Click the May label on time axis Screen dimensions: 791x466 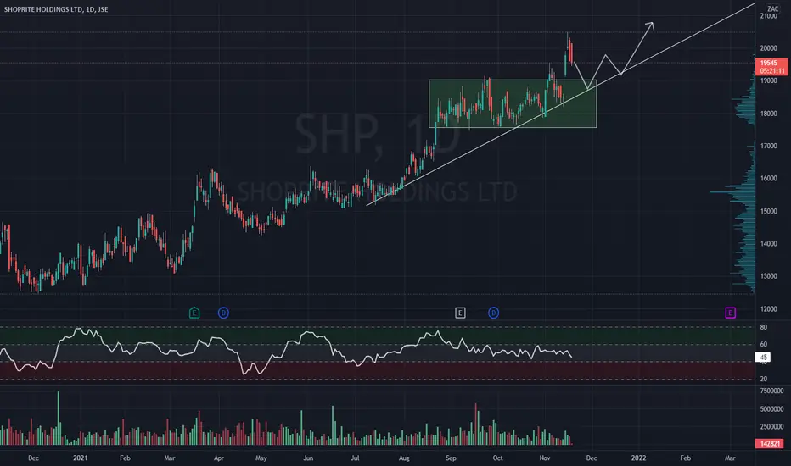click(261, 458)
